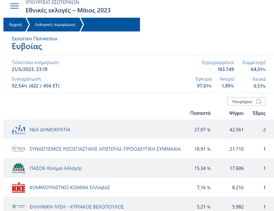Enable the Υποψήφιοι checkbox

(258, 102)
